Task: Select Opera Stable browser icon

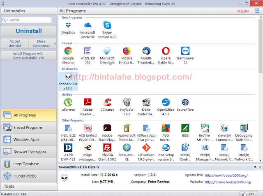Action: click(x=166, y=51)
